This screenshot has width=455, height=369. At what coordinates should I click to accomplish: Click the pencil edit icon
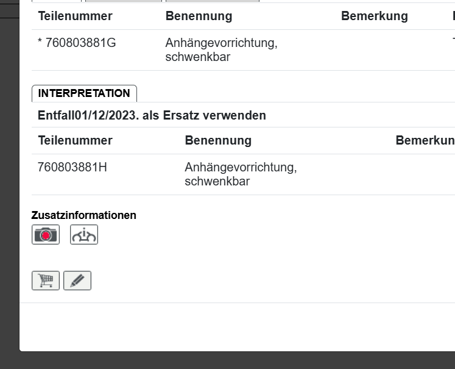click(77, 281)
